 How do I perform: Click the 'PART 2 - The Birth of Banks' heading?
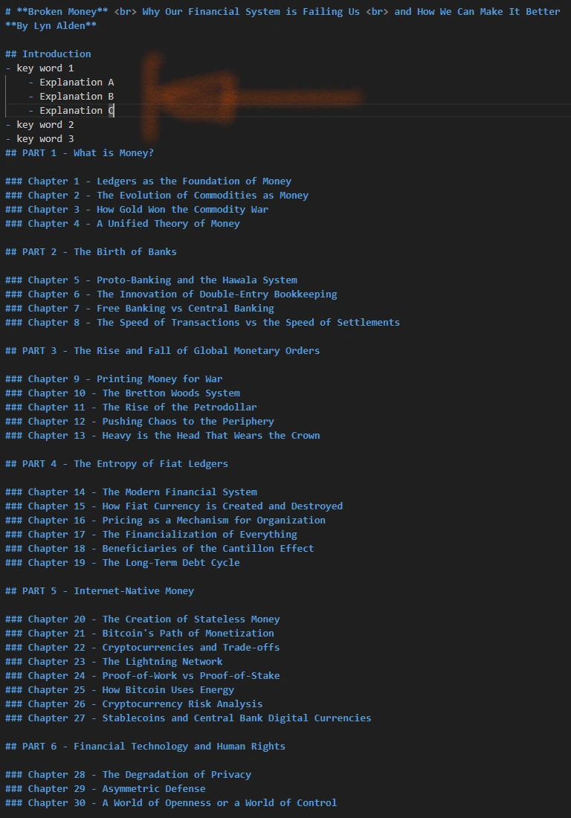(91, 251)
